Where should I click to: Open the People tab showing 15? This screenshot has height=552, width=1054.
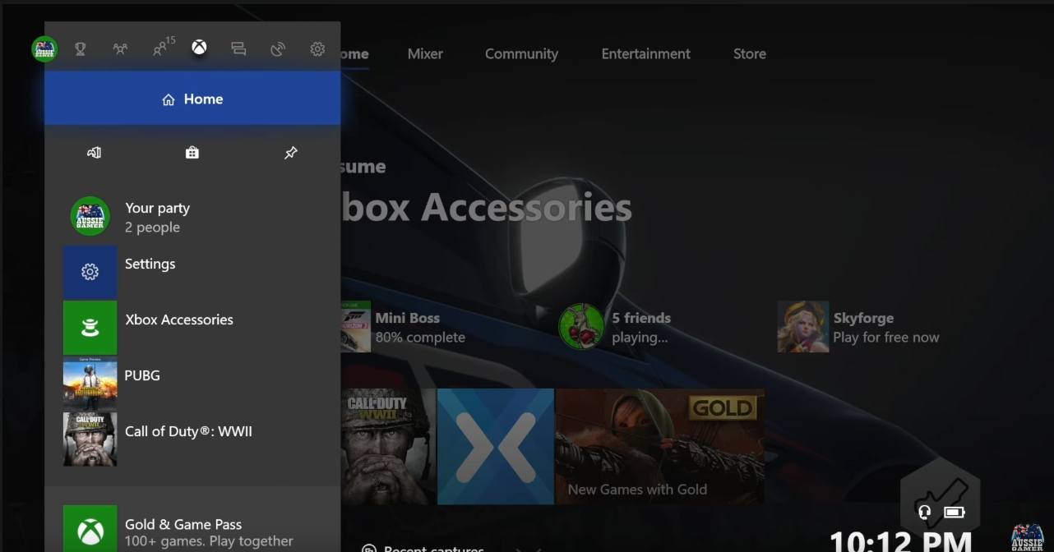coord(163,48)
